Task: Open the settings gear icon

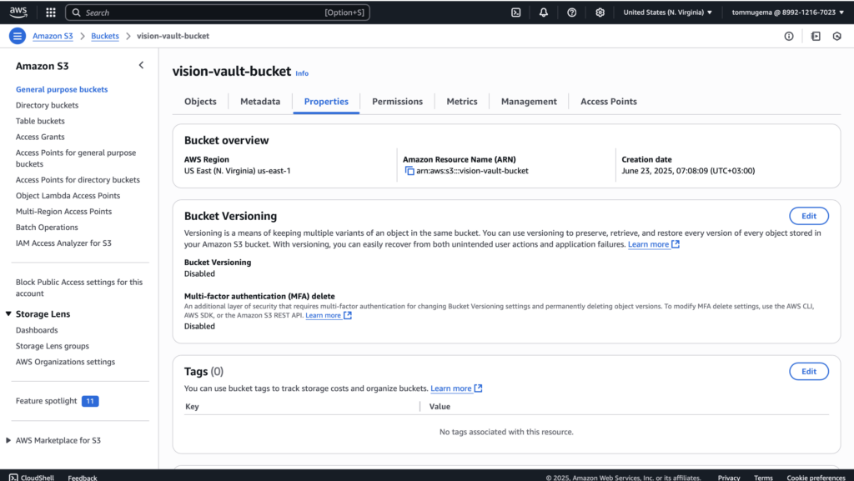Action: 600,13
